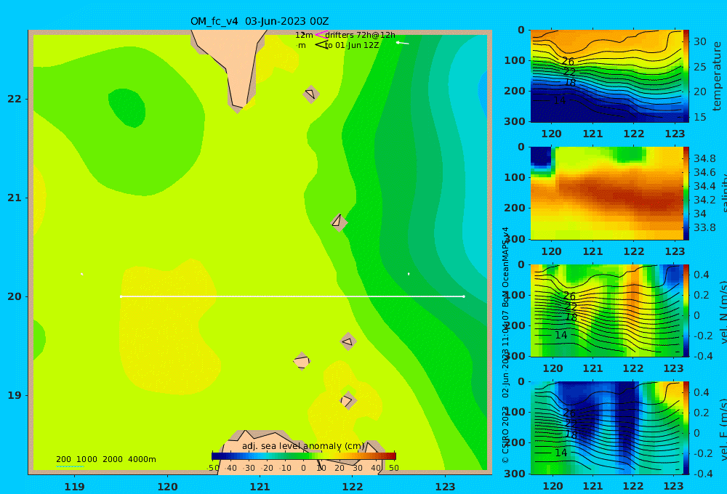Click the '14' contour label in temperature panel
Viewport: 727px width, 494px height.
[x=560, y=100]
